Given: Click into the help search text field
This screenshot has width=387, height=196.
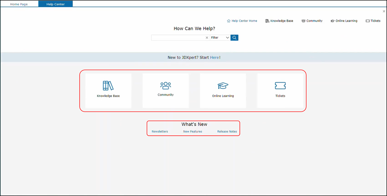Looking at the screenshot, I should point(177,38).
